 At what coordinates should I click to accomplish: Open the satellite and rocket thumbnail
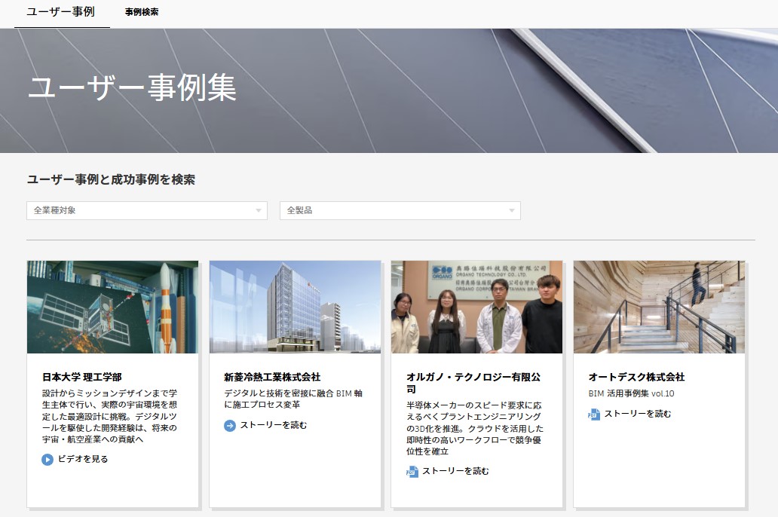tap(112, 307)
